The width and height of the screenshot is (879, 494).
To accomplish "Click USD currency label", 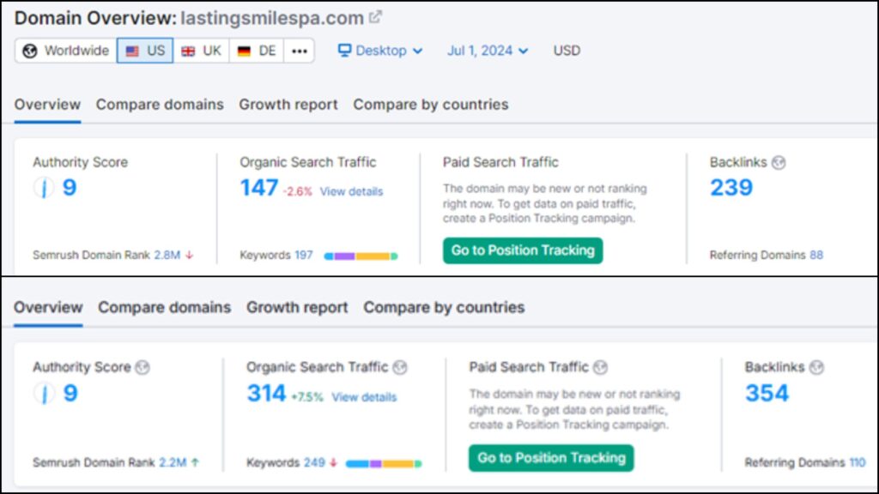I will 567,51.
